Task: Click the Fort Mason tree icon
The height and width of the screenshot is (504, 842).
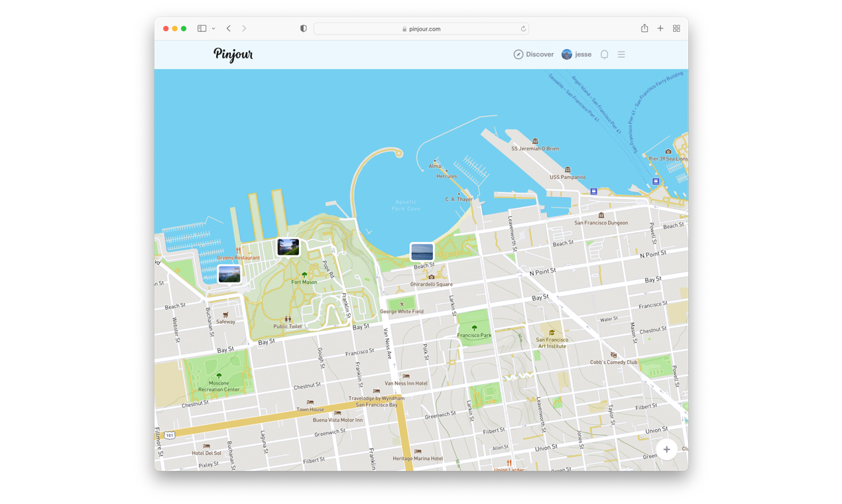Action: coord(304,275)
